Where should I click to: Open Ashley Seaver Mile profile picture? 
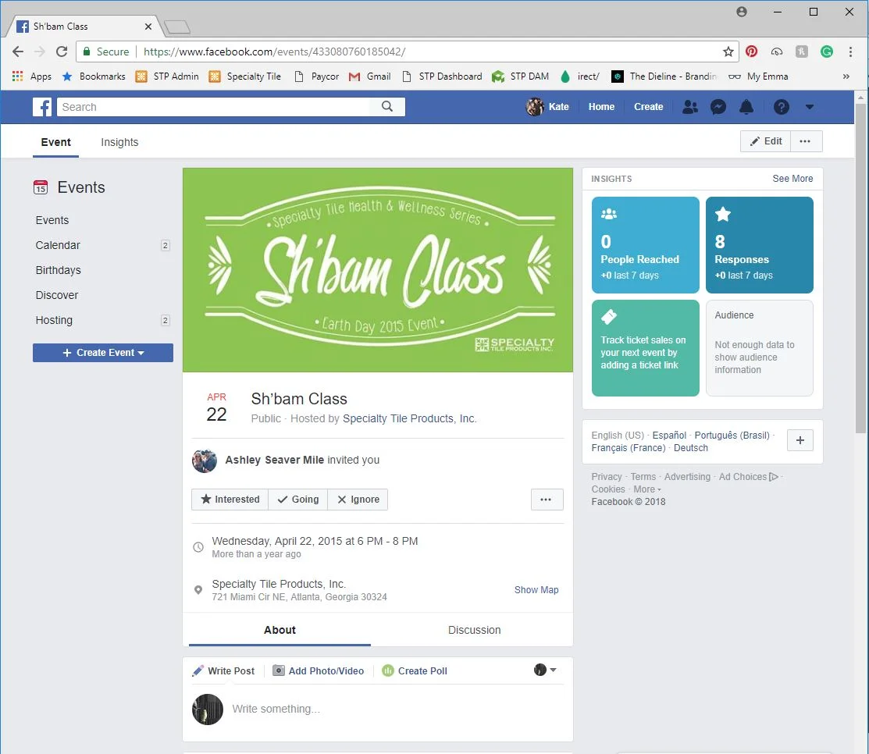205,461
